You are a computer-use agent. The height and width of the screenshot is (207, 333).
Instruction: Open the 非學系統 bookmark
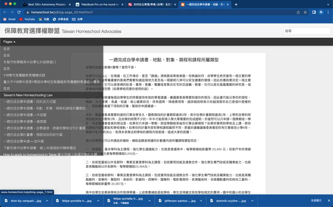(x=61, y=19)
